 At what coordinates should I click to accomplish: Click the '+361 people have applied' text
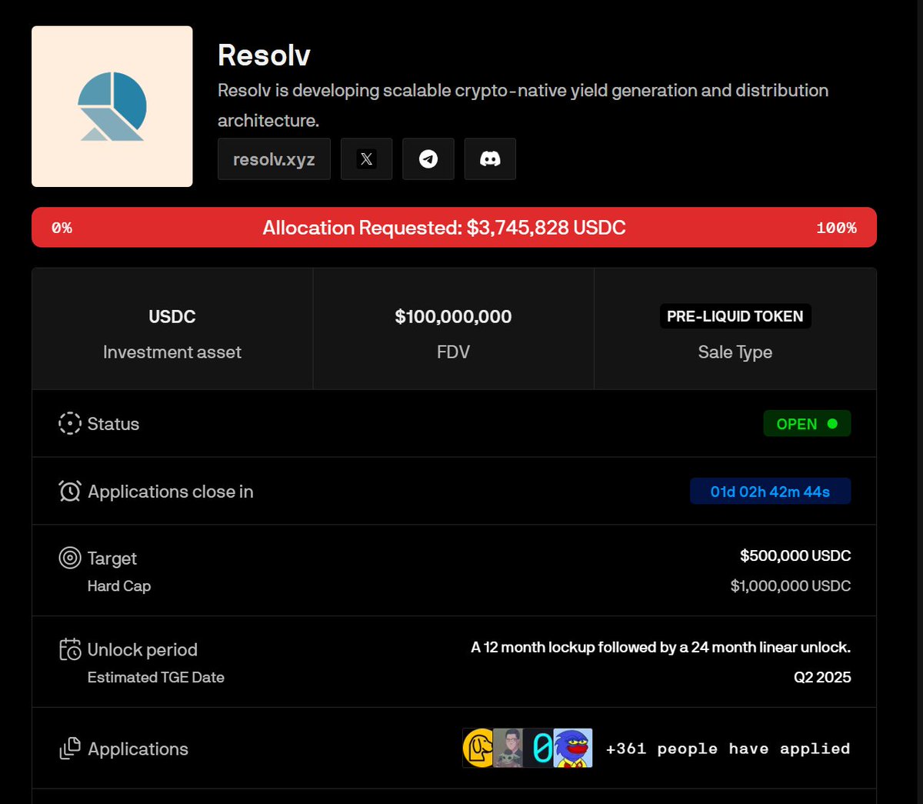point(728,749)
